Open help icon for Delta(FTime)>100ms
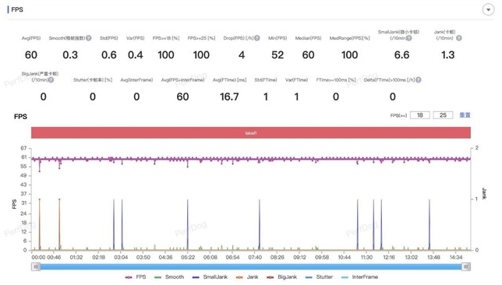This screenshot has width=502, height=285. [x=418, y=79]
